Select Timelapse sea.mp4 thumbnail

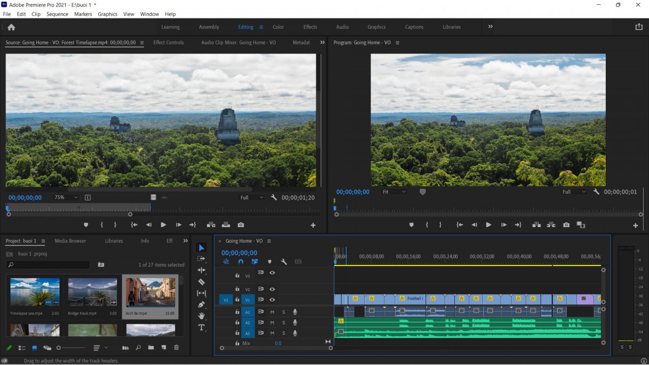point(35,292)
